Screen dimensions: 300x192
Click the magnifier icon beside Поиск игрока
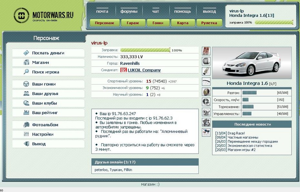coord(26,72)
